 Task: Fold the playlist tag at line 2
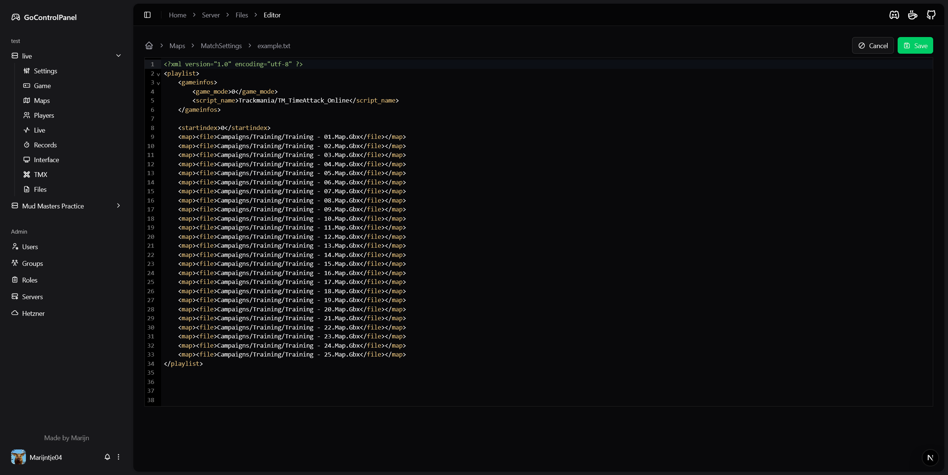coord(158,74)
